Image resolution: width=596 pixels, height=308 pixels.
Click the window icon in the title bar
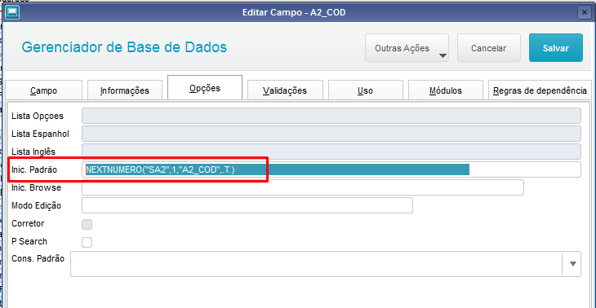11,12
